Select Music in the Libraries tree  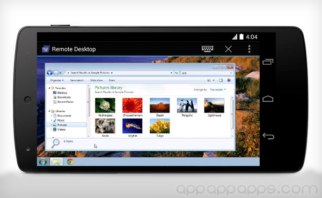coord(59,120)
